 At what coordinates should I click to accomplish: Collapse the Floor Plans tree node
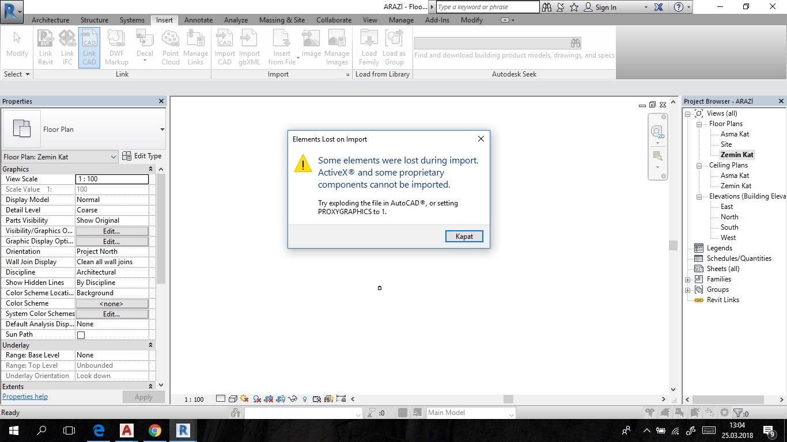coord(698,124)
